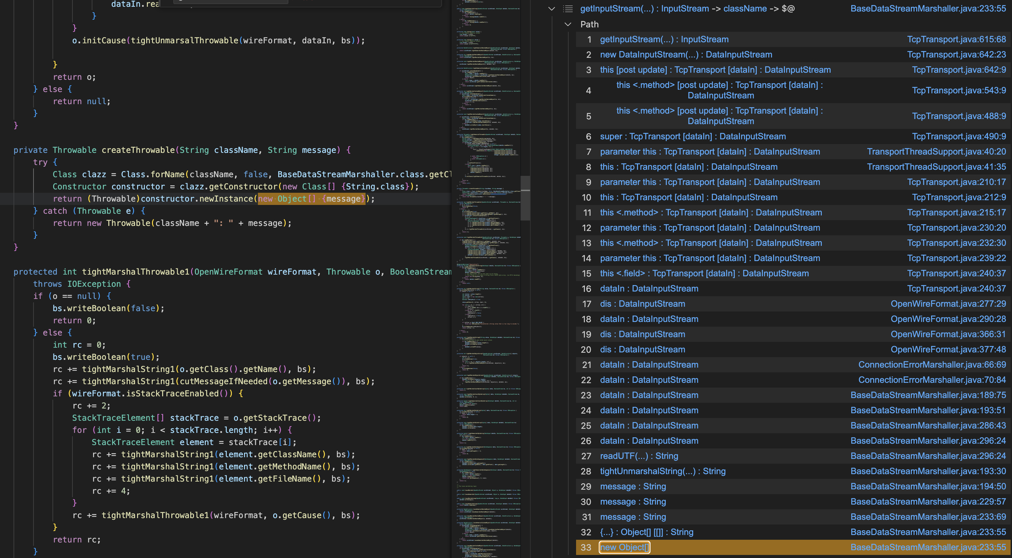Image resolution: width=1012 pixels, height=558 pixels.
Task: Open location TcpTransport.java:488:9
Action: [959, 116]
